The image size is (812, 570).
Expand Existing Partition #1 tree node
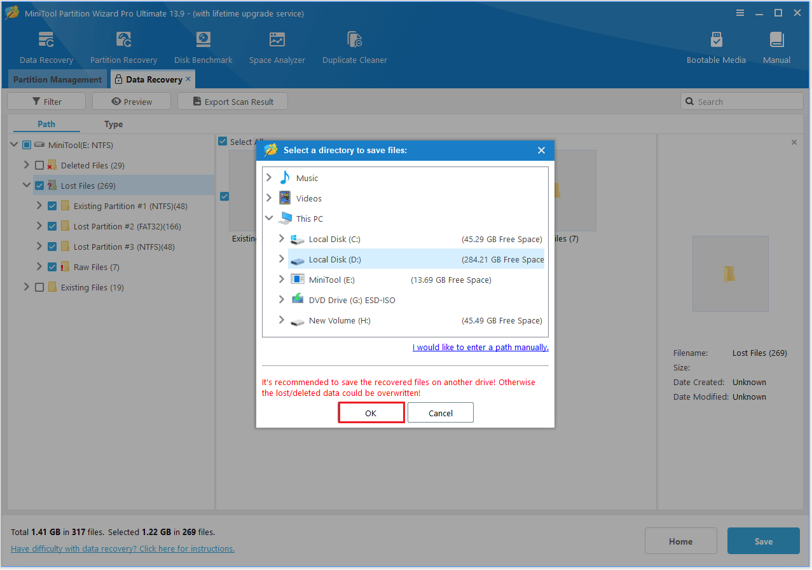click(39, 206)
